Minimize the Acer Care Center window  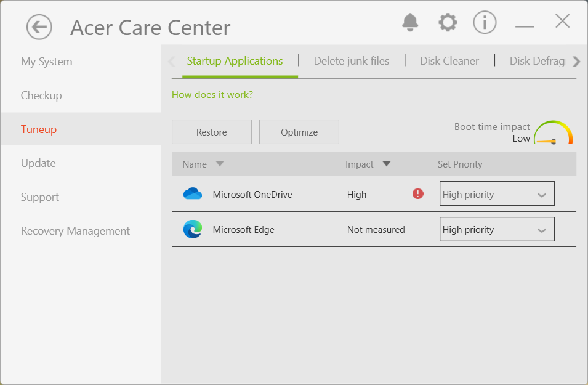point(525,26)
